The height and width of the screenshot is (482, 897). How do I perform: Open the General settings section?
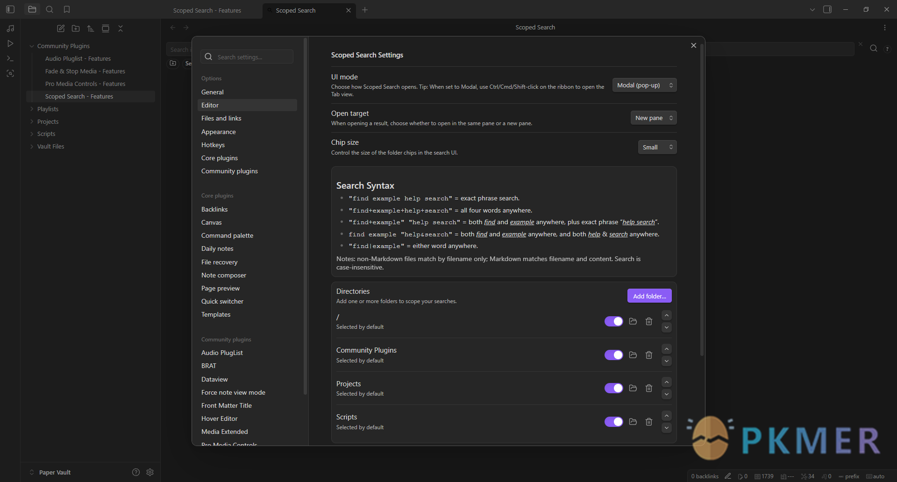247,92
